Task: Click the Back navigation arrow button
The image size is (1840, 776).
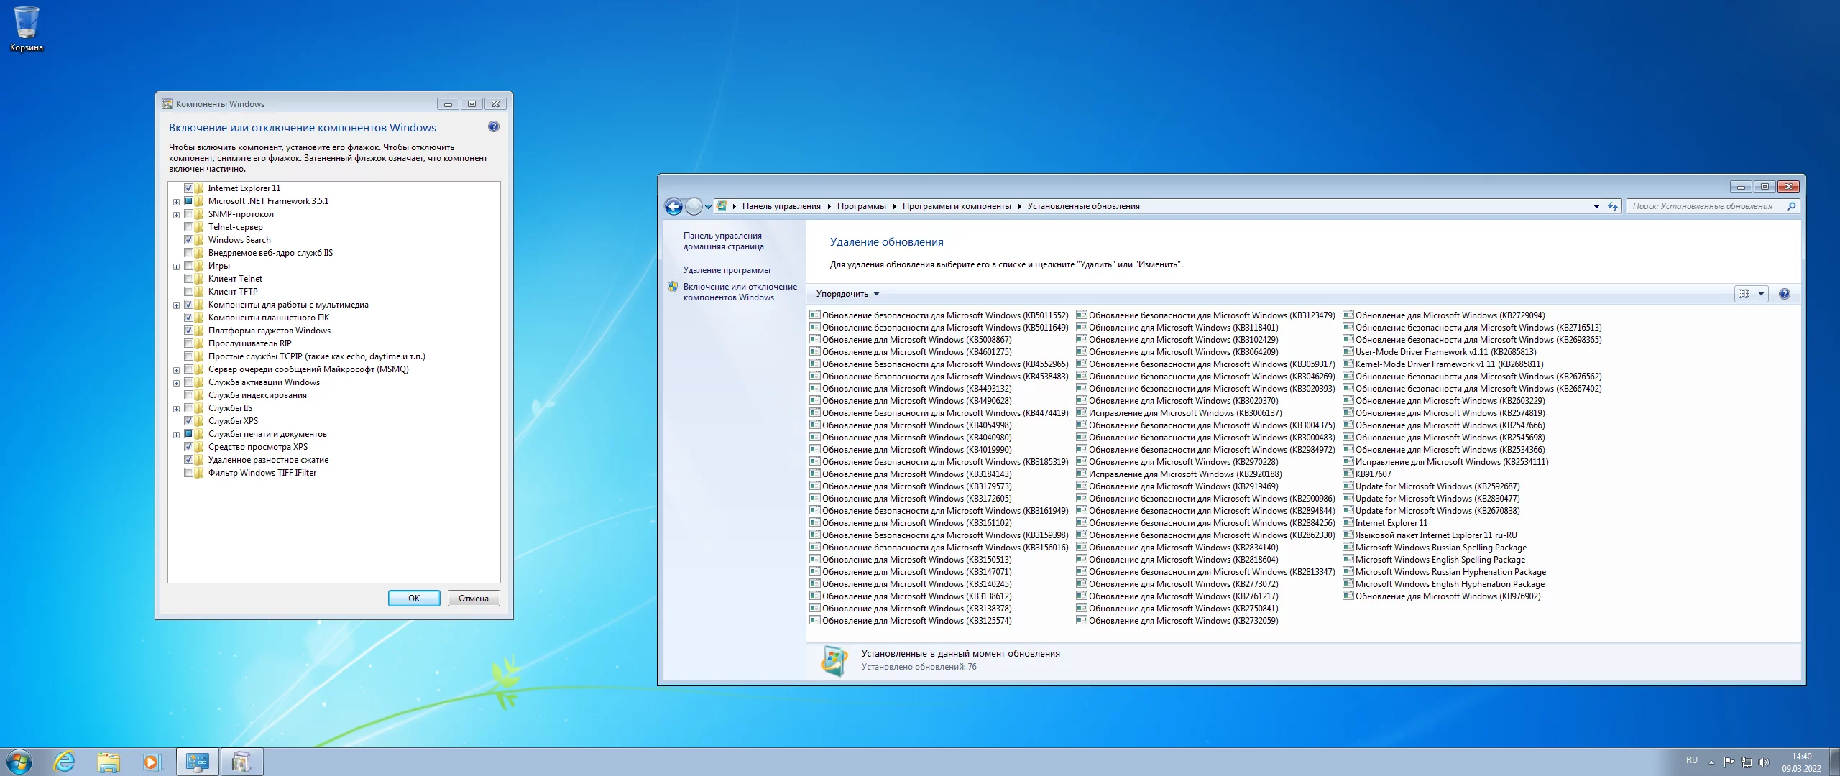Action: click(x=673, y=207)
